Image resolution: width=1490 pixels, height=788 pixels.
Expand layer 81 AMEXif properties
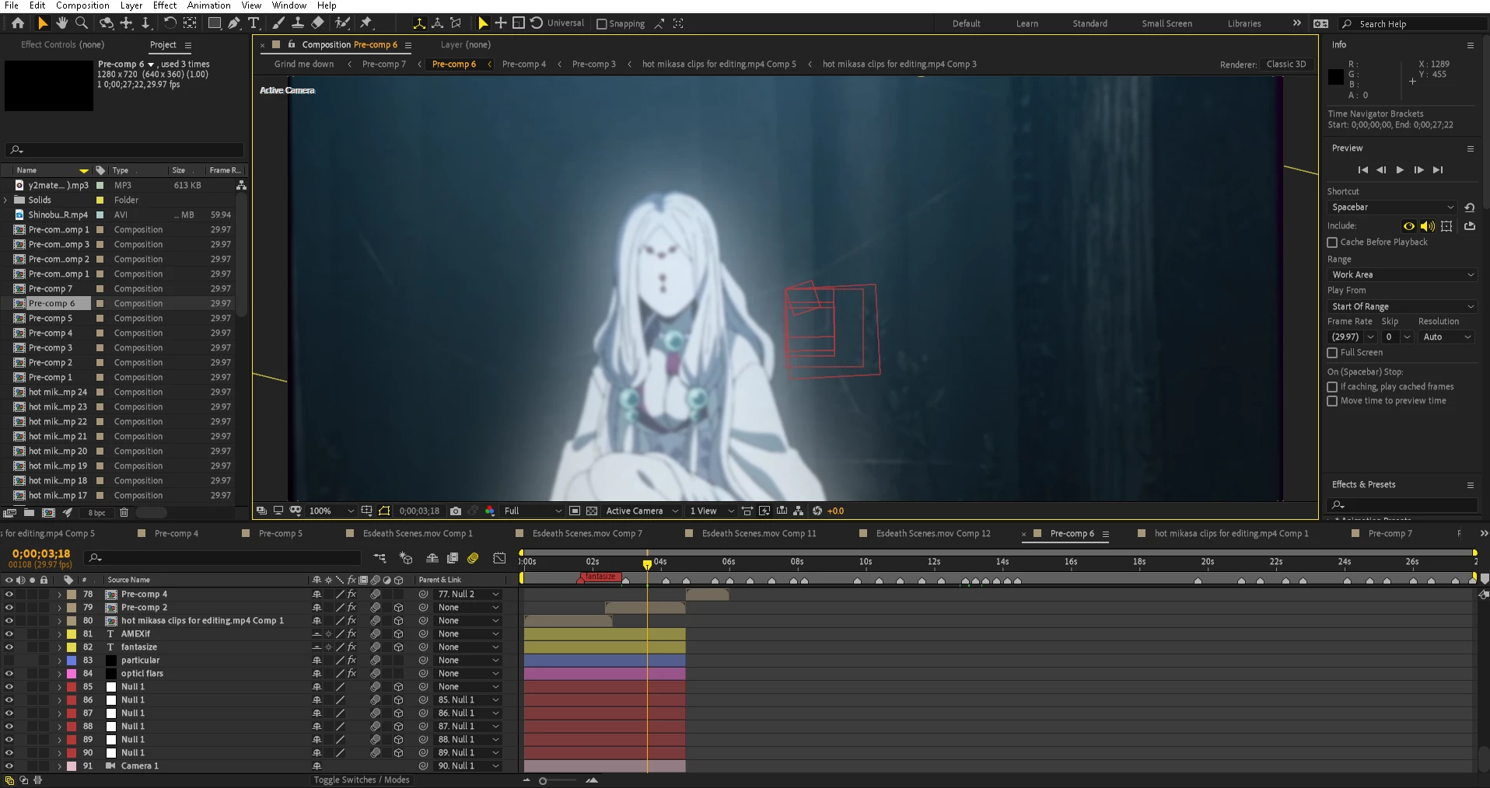[59, 634]
